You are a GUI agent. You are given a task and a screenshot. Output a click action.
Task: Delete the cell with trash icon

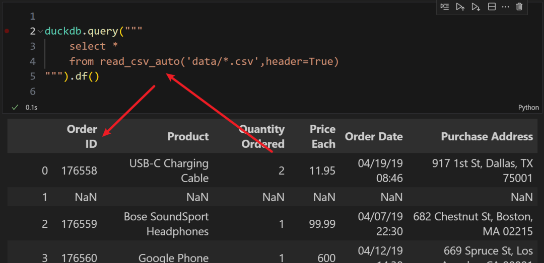click(x=519, y=7)
